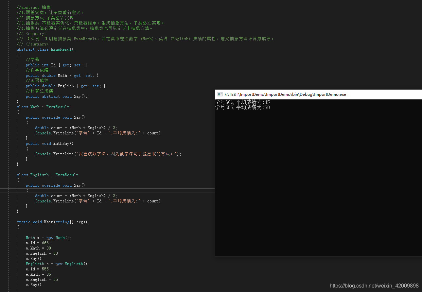The height and width of the screenshot is (292, 422).
Task: Click the assignment e.Math = 35;
Action: (39, 274)
